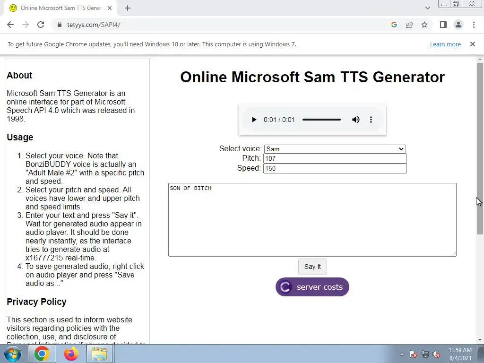Click the About heading
Screen dimensions: 484x363
point(19,75)
